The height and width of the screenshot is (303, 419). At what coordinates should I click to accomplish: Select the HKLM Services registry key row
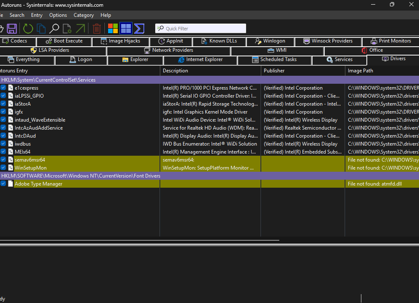pos(209,80)
